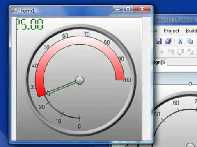Screen dimensions: 197x147
Task: Click the Copy icon in the toolbar
Action: [190, 41]
